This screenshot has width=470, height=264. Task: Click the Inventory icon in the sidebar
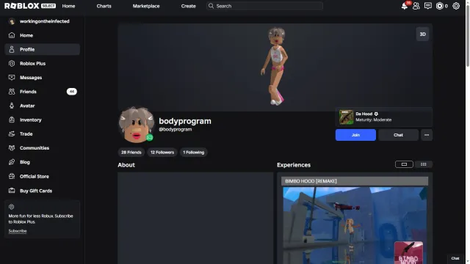pyautogui.click(x=12, y=120)
